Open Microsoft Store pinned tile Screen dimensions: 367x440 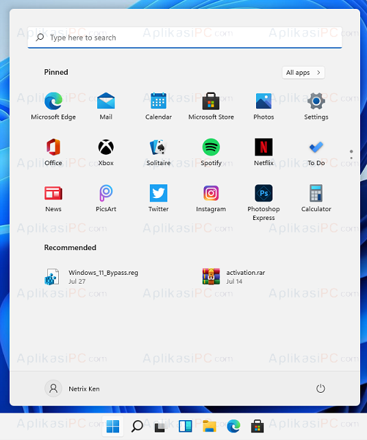pyautogui.click(x=211, y=106)
